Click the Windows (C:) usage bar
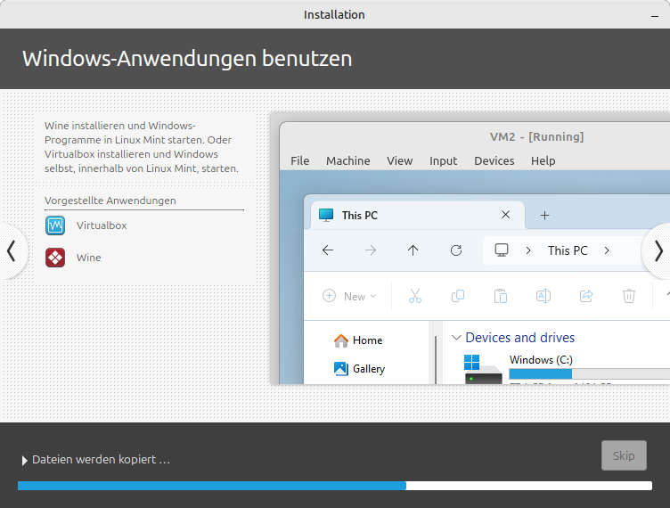The width and height of the screenshot is (670, 508). [x=589, y=374]
